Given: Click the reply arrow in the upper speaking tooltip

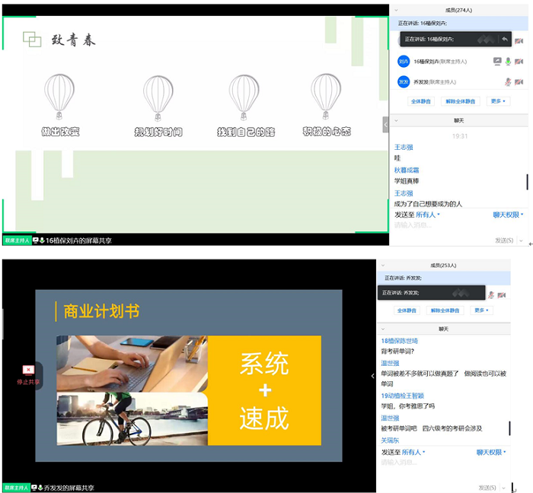Looking at the screenshot, I should (505, 39).
